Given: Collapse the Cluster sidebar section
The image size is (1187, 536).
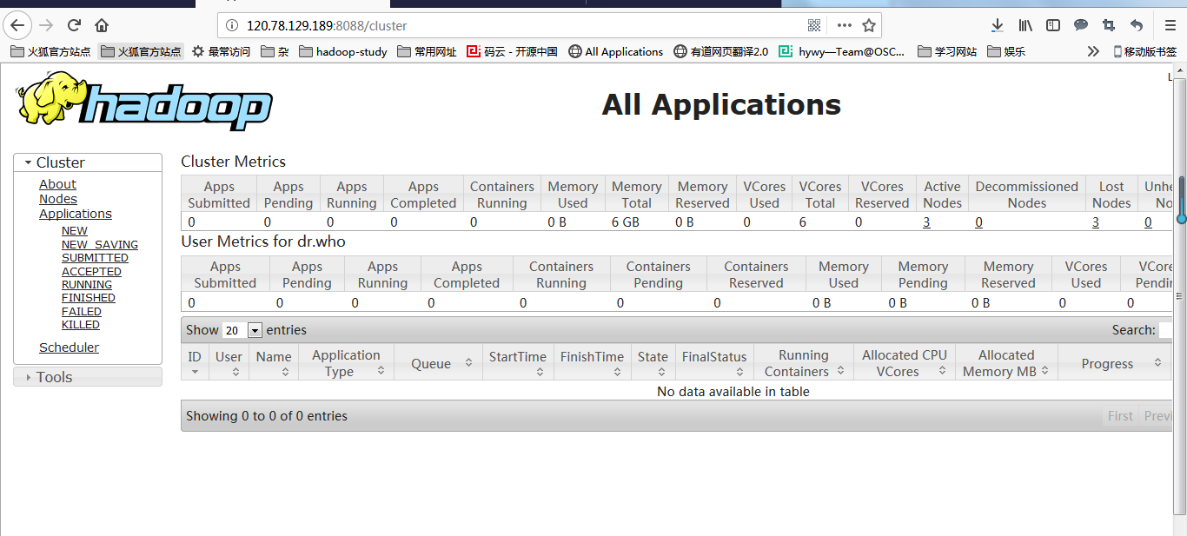Looking at the screenshot, I should pyautogui.click(x=88, y=162).
